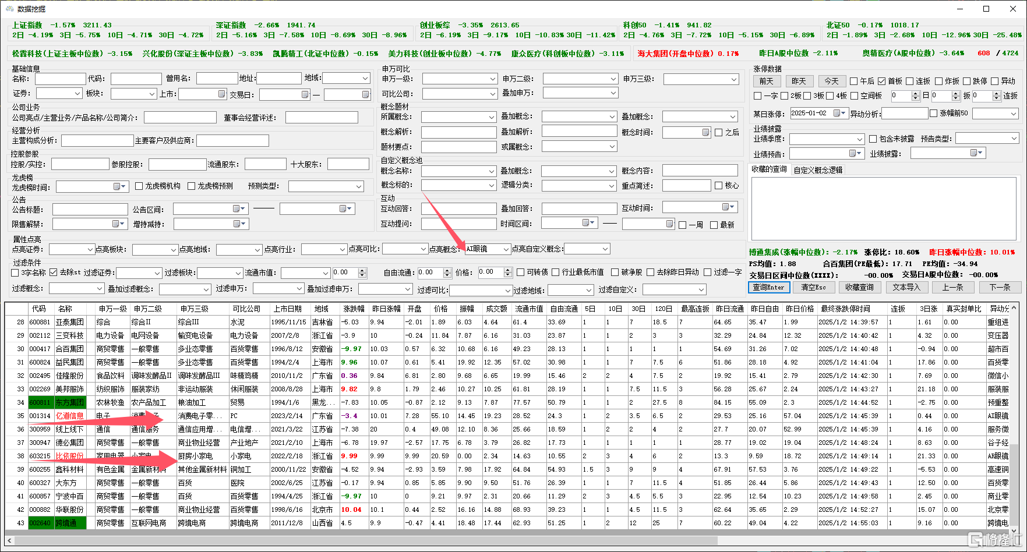Click the 收藏查询 button
Image resolution: width=1027 pixels, height=552 pixels.
coord(859,287)
